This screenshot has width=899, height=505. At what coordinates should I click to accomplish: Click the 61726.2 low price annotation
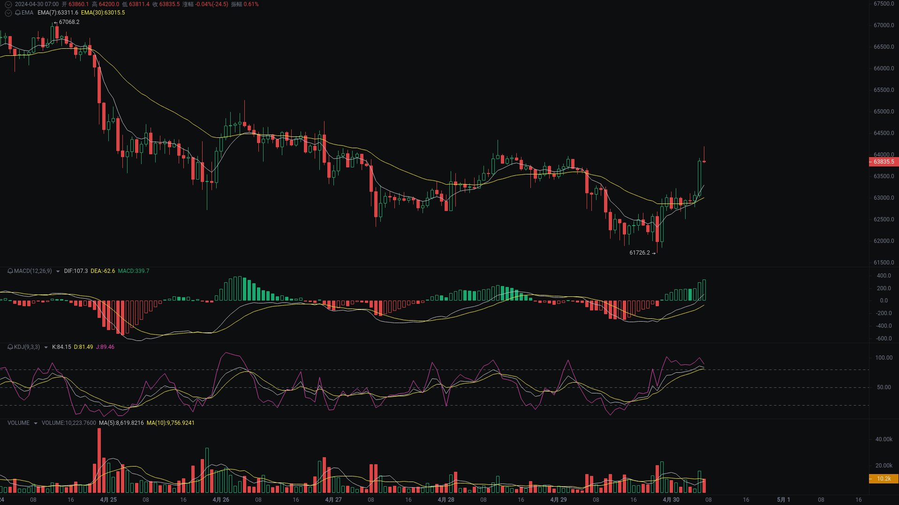(x=640, y=252)
